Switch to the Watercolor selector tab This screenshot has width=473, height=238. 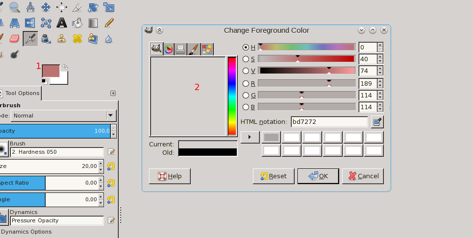(x=193, y=48)
